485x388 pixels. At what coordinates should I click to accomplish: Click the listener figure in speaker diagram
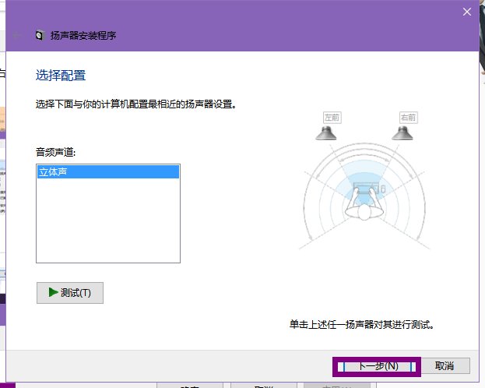click(x=364, y=205)
